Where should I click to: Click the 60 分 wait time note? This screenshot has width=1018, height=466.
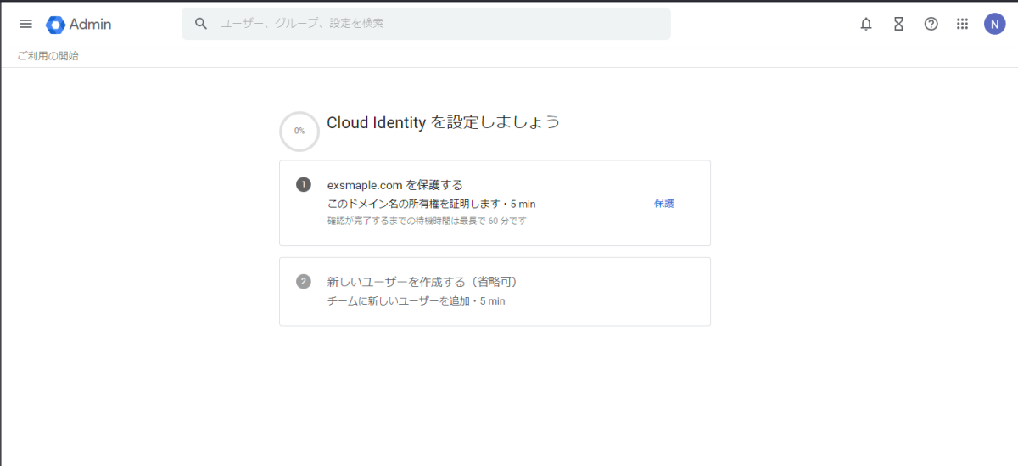(427, 221)
